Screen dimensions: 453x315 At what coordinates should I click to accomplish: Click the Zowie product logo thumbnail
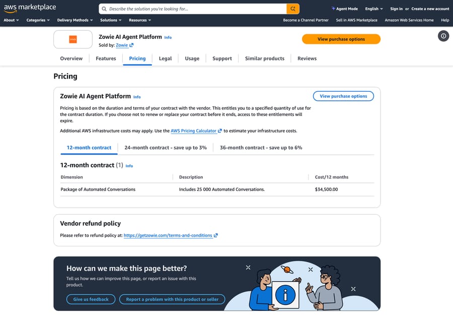tap(73, 39)
